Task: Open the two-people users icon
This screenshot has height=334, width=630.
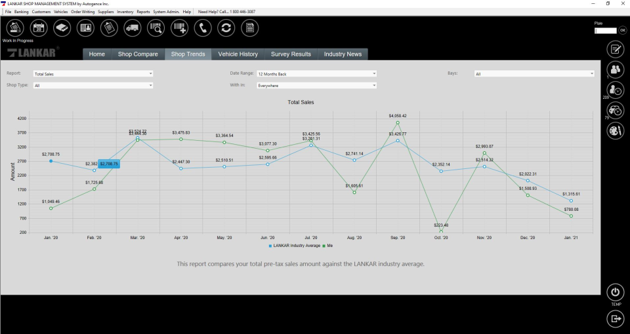Action: point(615,70)
